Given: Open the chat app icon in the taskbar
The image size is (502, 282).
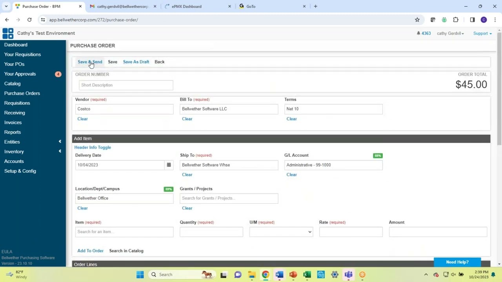Looking at the screenshot, I should (238, 275).
